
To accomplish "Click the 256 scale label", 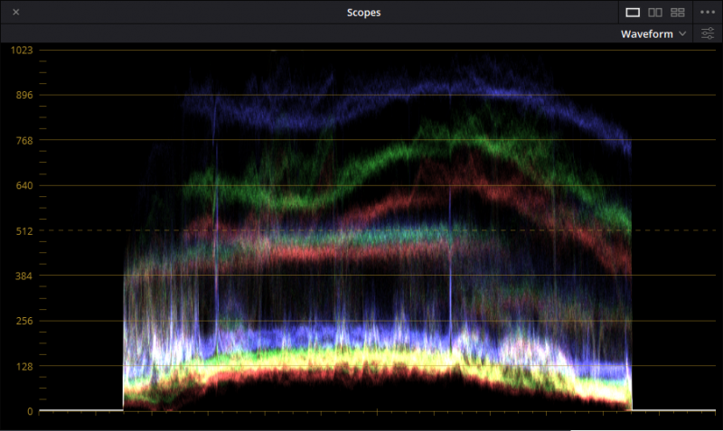I will coord(24,321).
